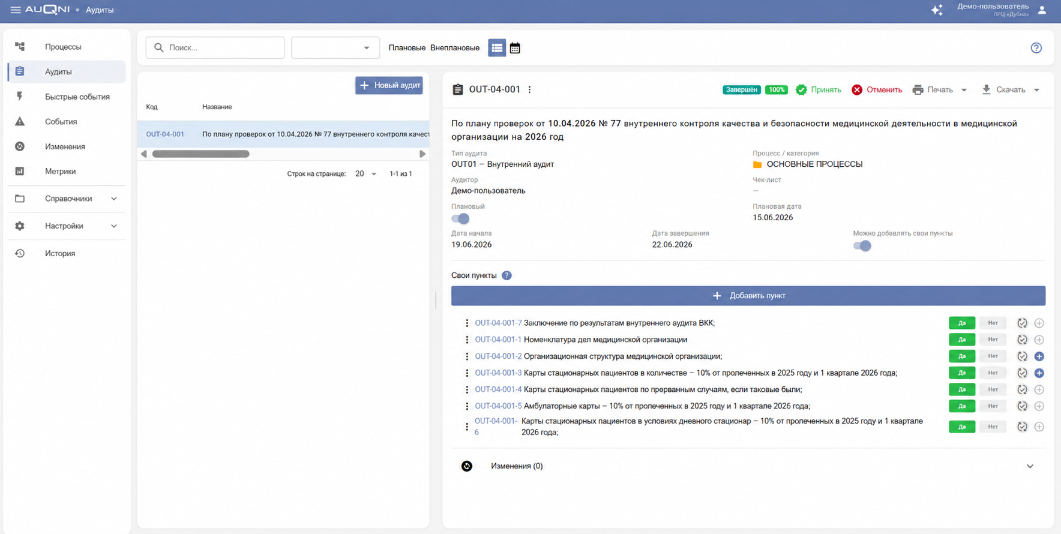Mark OUT-04-001-7 as Да
Image resolution: width=1061 pixels, height=534 pixels.
point(962,323)
